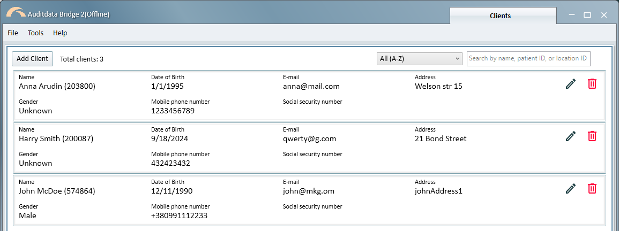Click the john@mkg.om e-mail value
619x231 pixels.
point(309,191)
